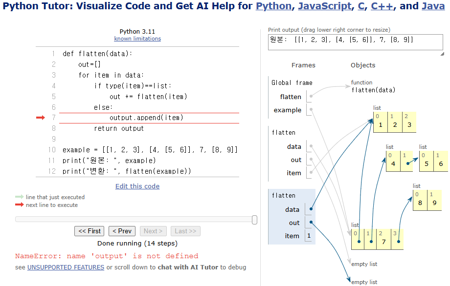The height and width of the screenshot is (286, 450).
Task: Click list cell containing value 9
Action: coord(434,201)
